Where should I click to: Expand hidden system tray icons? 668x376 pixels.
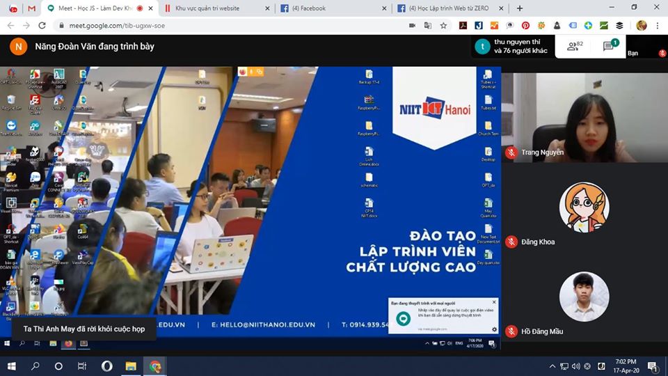tap(552, 366)
